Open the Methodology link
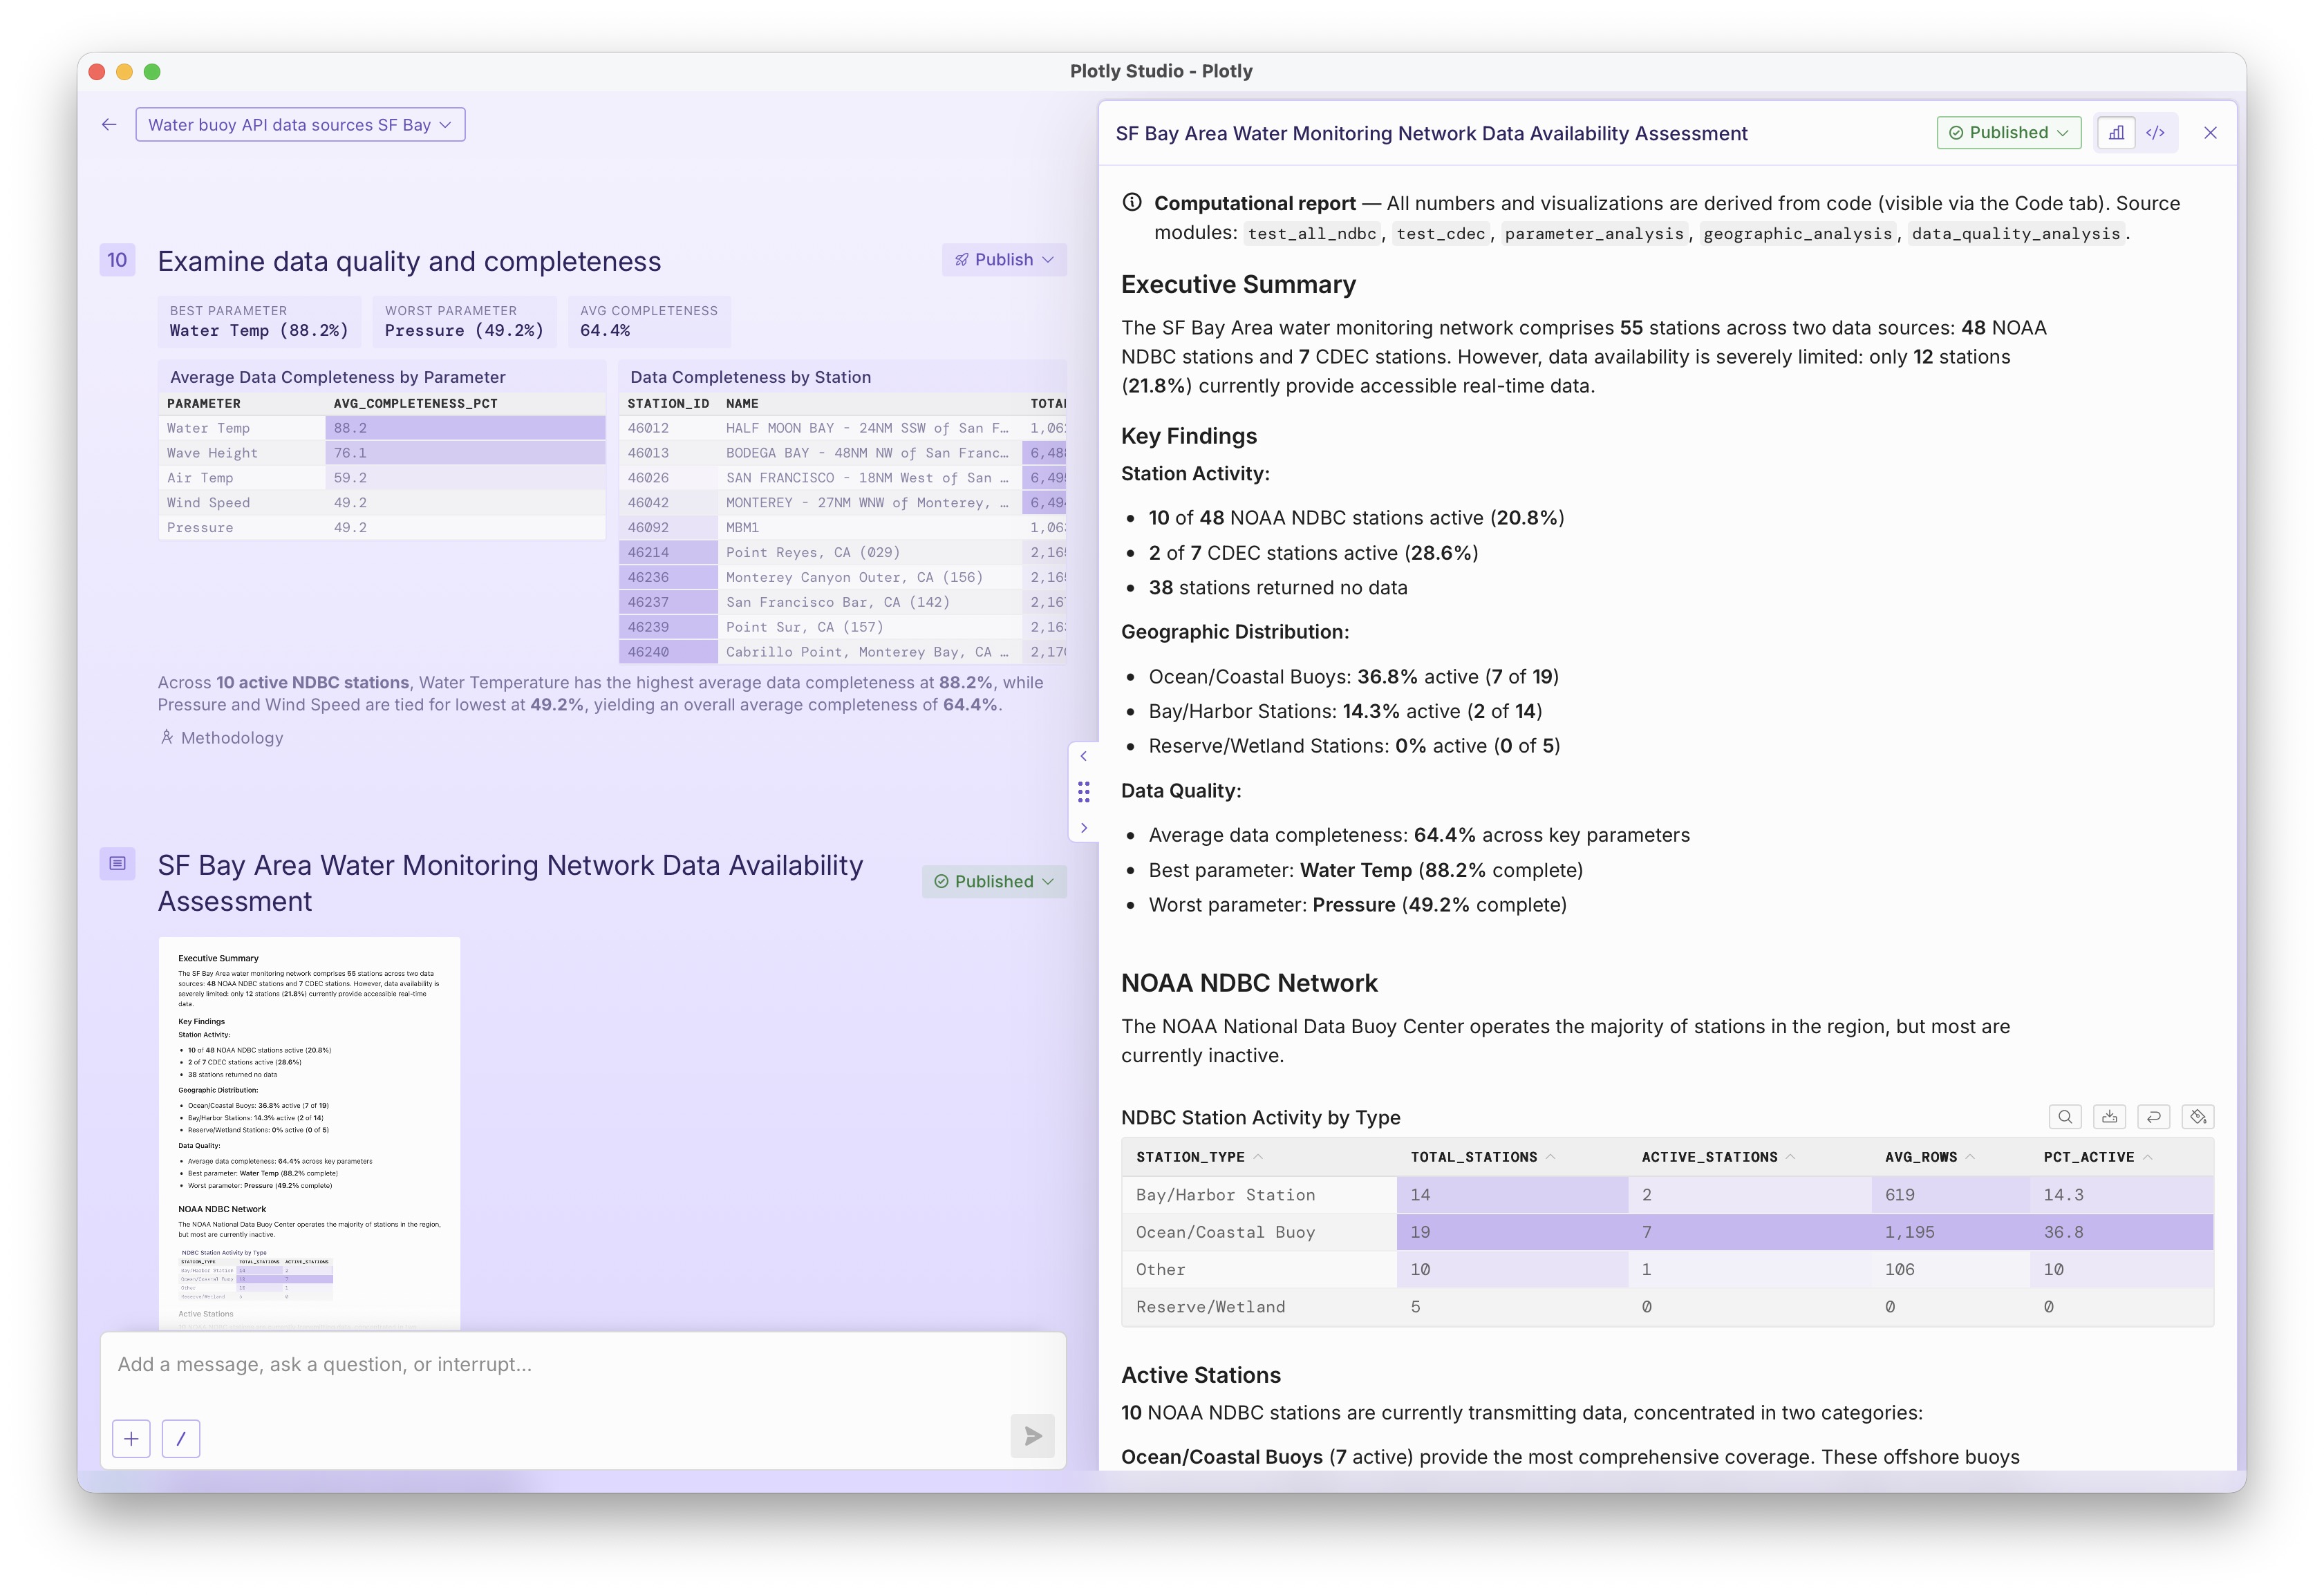Screen dimensions: 2324x1595 click(221, 738)
